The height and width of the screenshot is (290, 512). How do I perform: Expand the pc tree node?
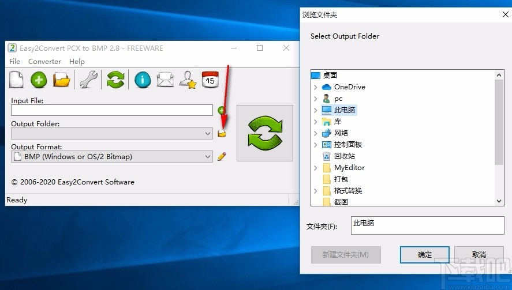point(315,99)
